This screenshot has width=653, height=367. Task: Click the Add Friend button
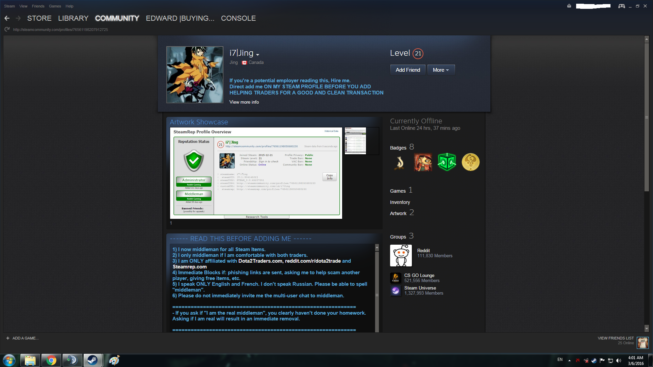(407, 70)
